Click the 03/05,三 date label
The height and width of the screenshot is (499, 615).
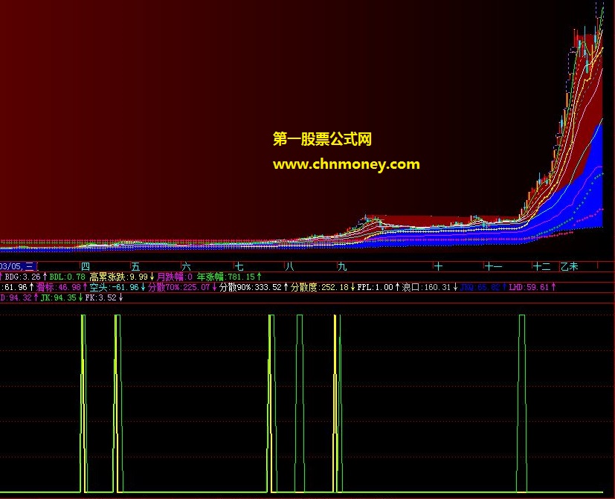pos(17,267)
